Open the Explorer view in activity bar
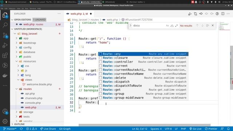This screenshot has width=233, height=131. tap(5, 15)
